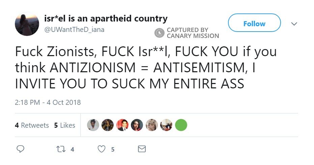
Task: Send tweet via envelope direct message icon
Action: [142, 149]
